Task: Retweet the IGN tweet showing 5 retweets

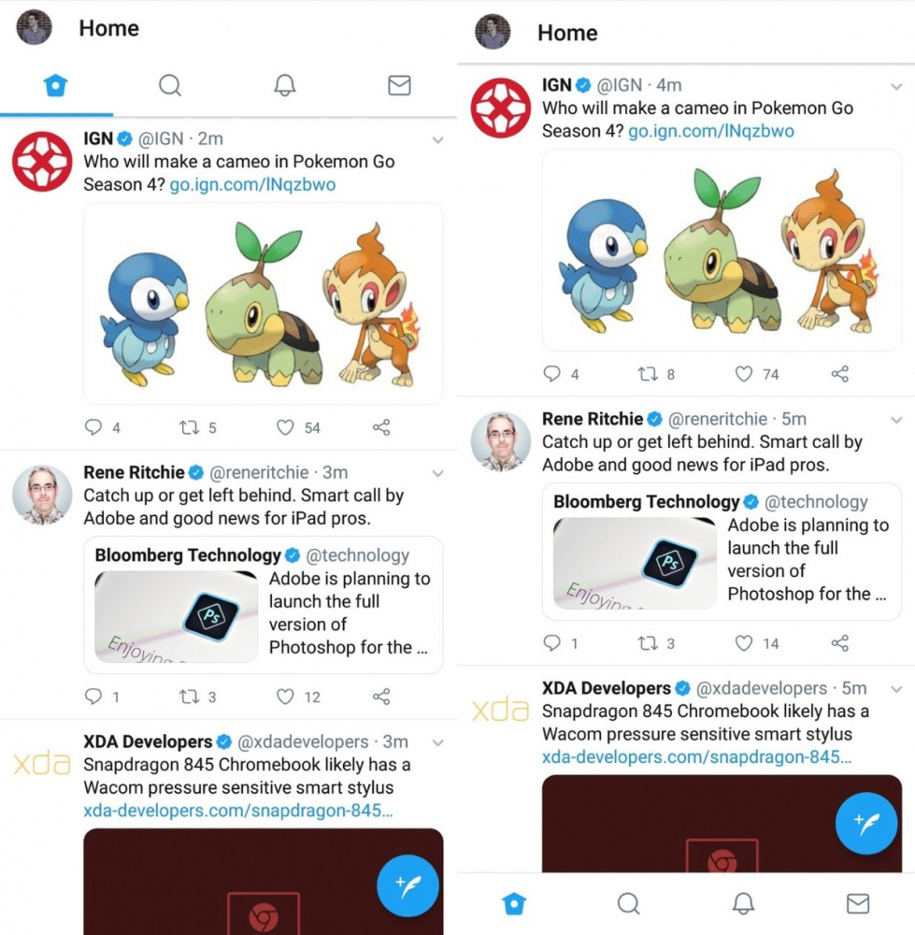Action: (190, 427)
